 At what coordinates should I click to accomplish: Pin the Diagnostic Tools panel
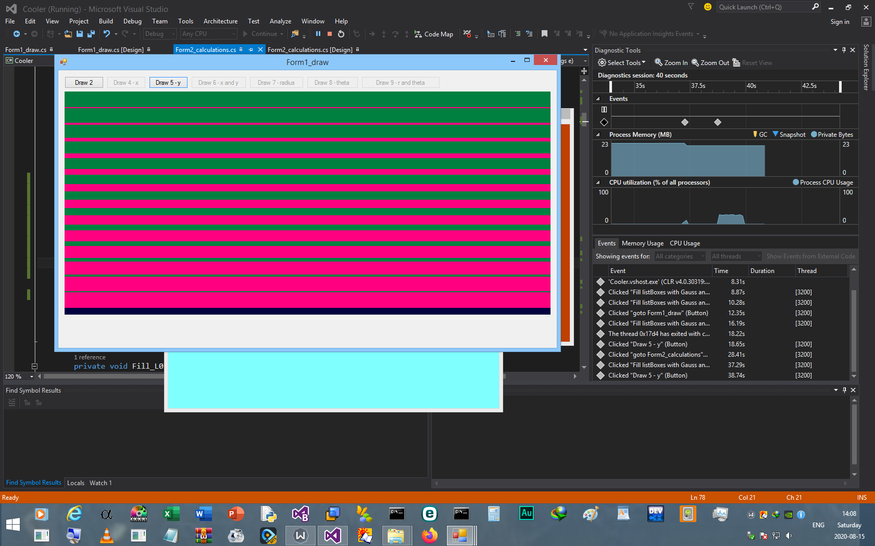[844, 50]
